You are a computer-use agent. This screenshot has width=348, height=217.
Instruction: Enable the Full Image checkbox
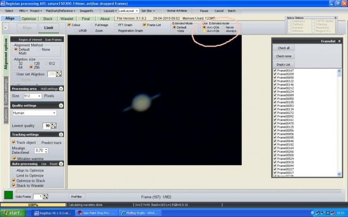point(93,25)
